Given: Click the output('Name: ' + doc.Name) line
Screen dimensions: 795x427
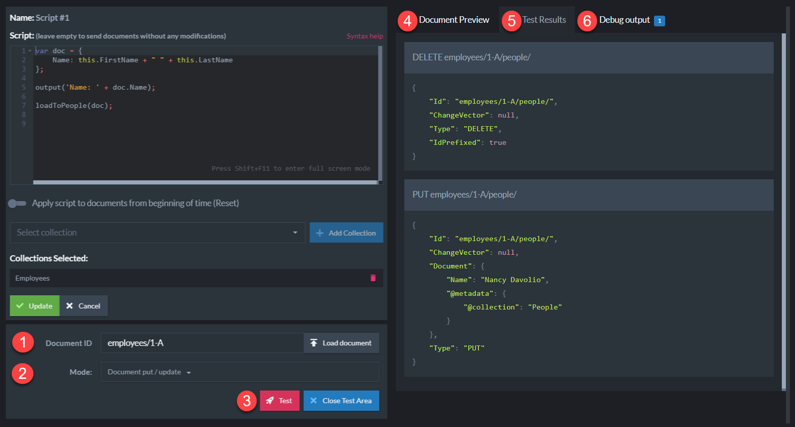Looking at the screenshot, I should pyautogui.click(x=95, y=87).
